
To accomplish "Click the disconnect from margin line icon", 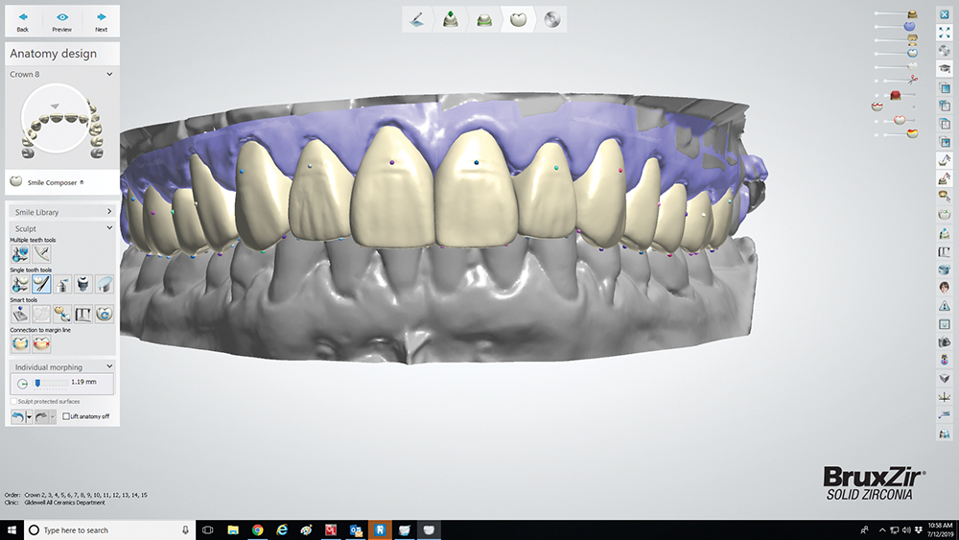I will point(41,343).
